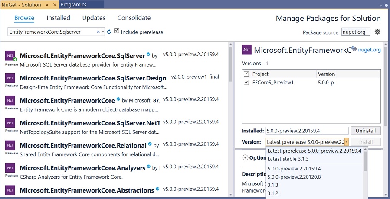This screenshot has width=390, height=199.
Task: Click the verified badge next to Microsoft.EntityFrameworkCore.SqlServer
Action: coord(148,54)
